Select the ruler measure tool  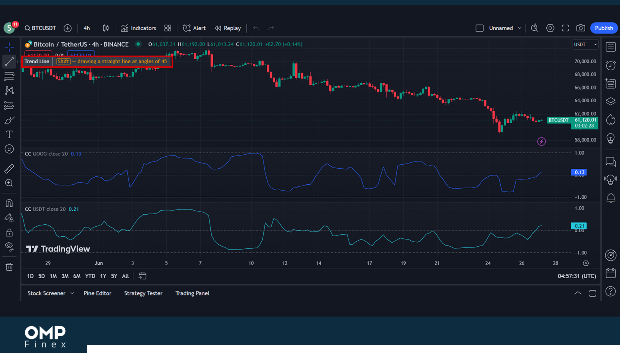point(9,169)
